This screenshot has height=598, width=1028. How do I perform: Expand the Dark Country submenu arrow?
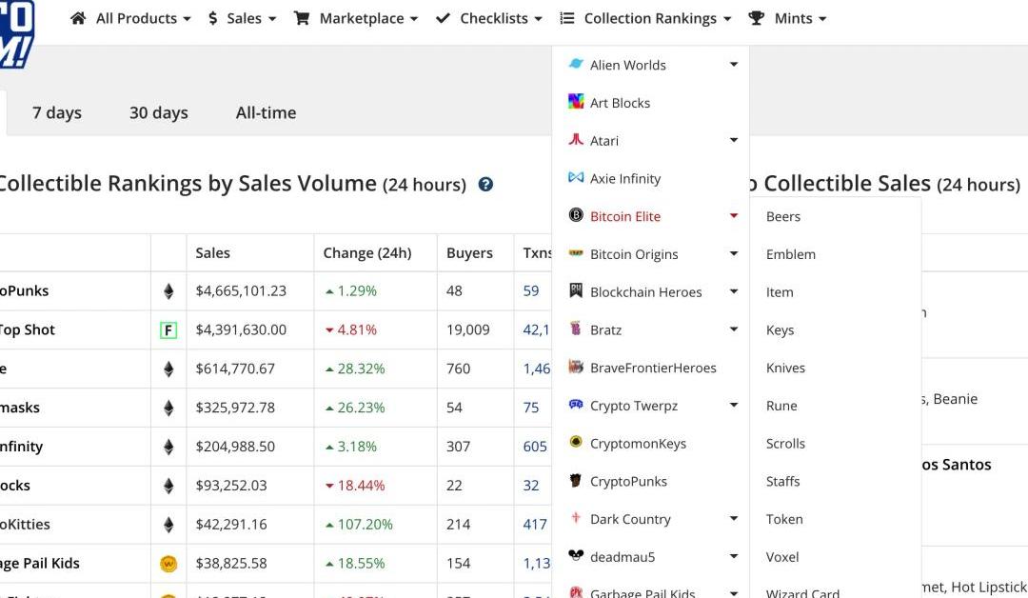pos(733,519)
